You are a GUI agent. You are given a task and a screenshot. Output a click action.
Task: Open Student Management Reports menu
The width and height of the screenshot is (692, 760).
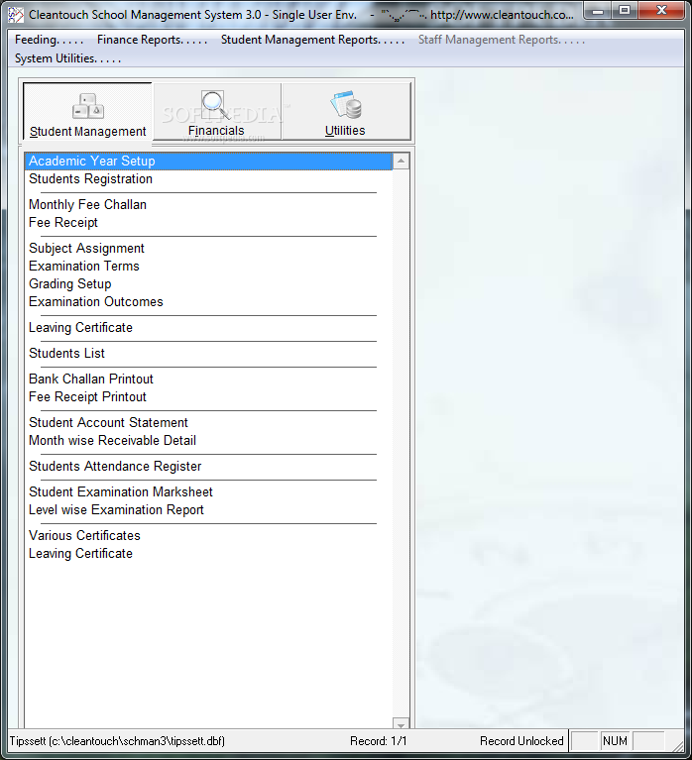312,40
